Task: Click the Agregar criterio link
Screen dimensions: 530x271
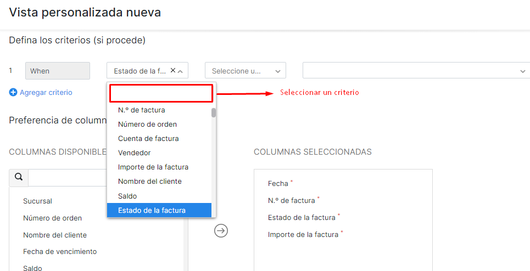Action: point(46,93)
